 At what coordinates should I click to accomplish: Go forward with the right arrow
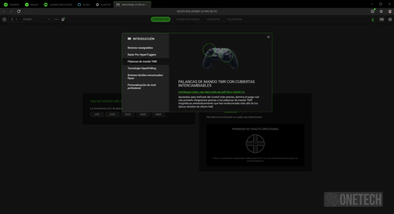click(11, 11)
